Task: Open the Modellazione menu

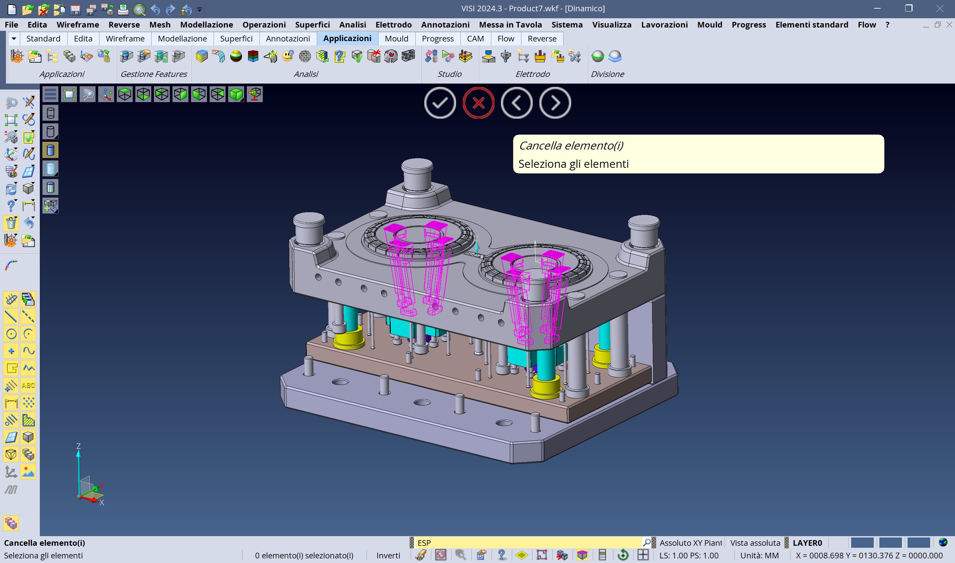Action: click(206, 25)
